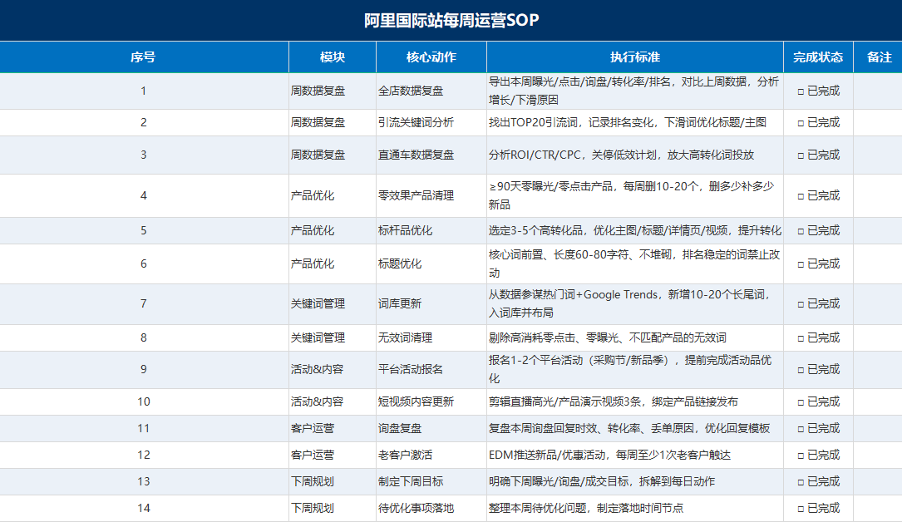Mark 词库更新 row as 已完成
Image resolution: width=902 pixels, height=522 pixels.
[801, 304]
